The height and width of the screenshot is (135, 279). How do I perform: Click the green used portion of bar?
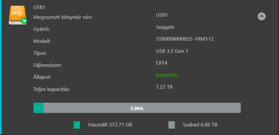click(x=39, y=108)
